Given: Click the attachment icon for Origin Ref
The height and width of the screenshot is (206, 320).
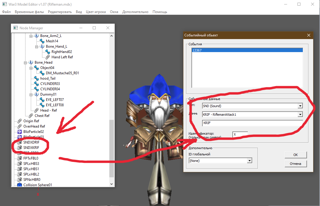Looking at the screenshot, I should [20, 121].
